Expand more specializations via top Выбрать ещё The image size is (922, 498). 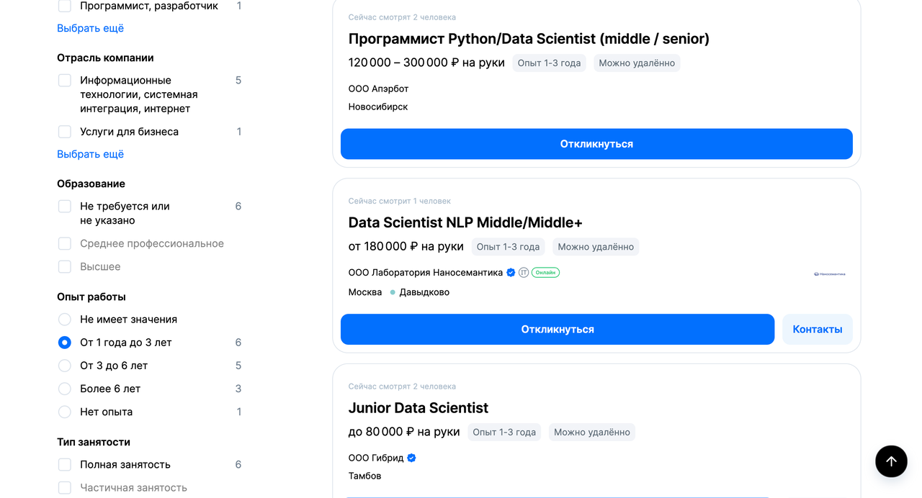90,28
